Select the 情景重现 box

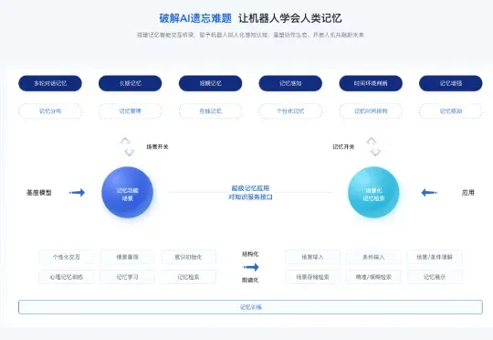tap(127, 257)
